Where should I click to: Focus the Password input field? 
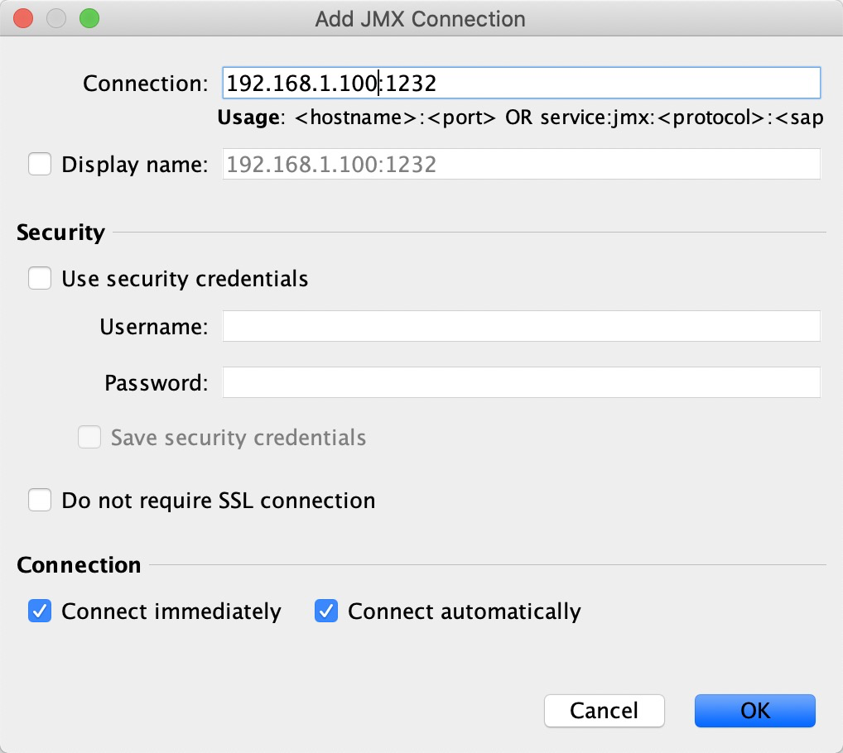click(x=521, y=382)
